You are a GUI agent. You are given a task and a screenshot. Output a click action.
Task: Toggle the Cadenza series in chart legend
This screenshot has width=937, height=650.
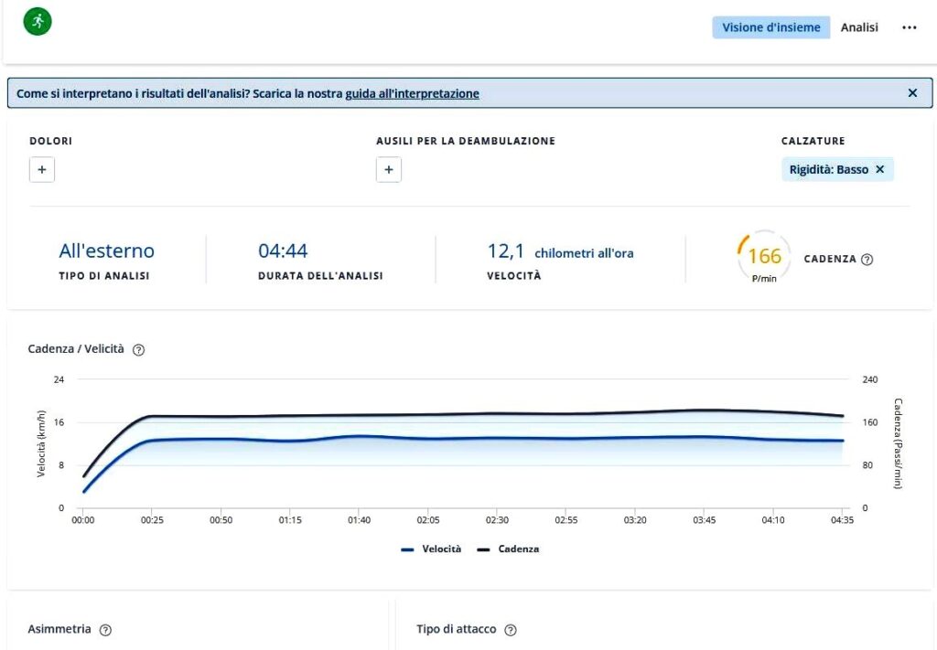tap(509, 549)
